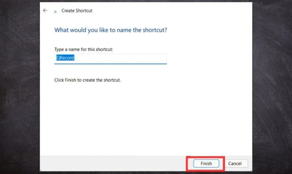
Task: Click the chalkboard background right of dialog
Action: (x=272, y=87)
